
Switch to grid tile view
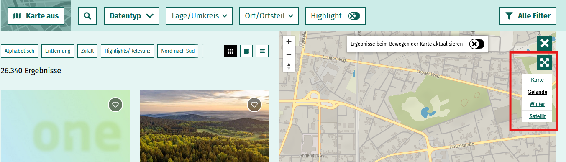pyautogui.click(x=230, y=51)
